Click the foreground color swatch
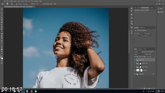This screenshot has width=165, height=93. (1, 58)
